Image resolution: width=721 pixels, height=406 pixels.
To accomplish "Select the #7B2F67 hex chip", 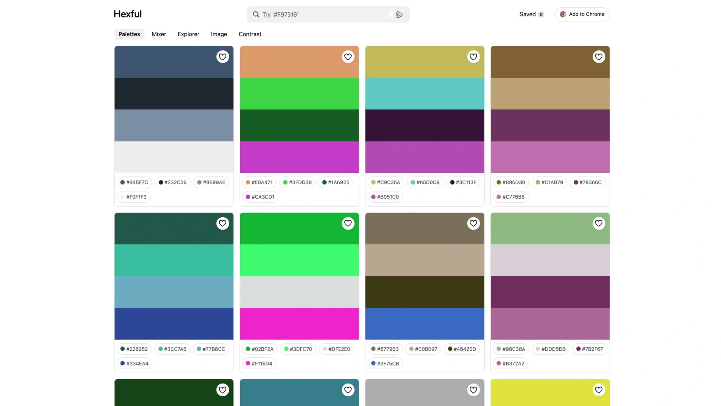I will [589, 349].
